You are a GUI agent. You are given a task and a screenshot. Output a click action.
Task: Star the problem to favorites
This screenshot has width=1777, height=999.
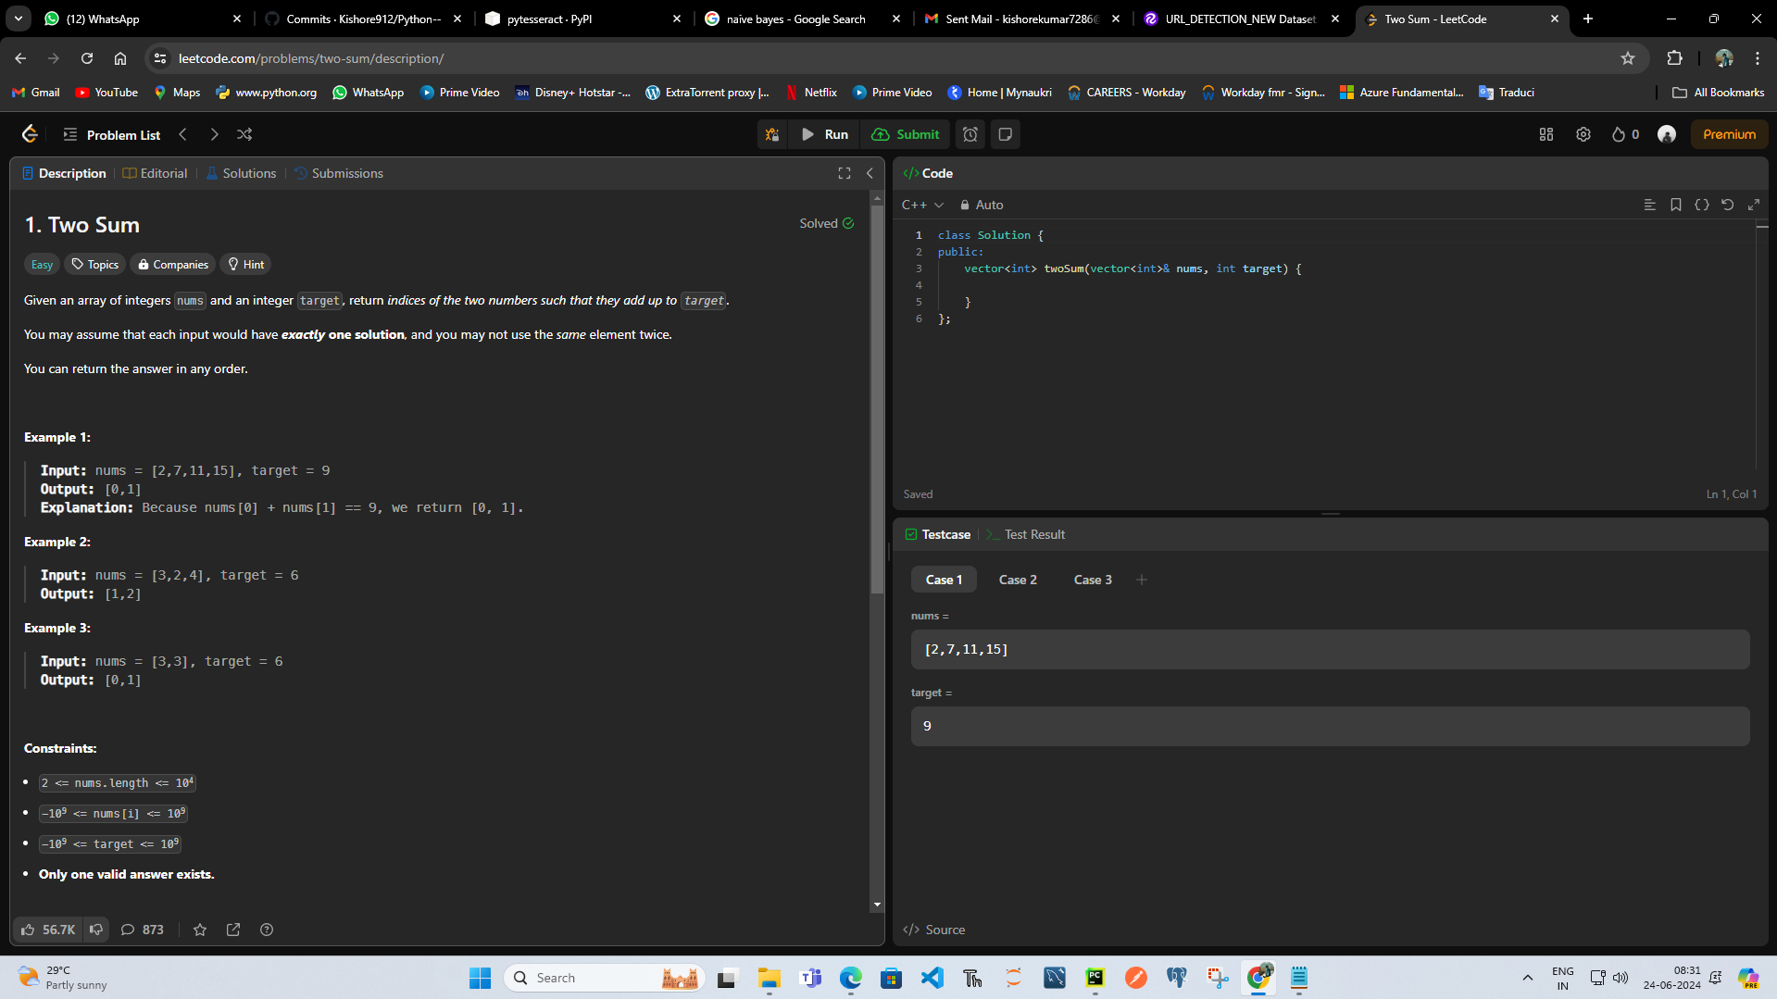tap(200, 930)
